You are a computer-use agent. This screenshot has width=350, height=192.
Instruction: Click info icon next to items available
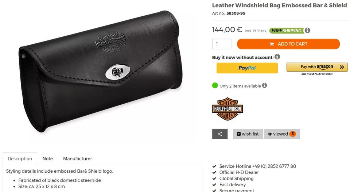[265, 85]
